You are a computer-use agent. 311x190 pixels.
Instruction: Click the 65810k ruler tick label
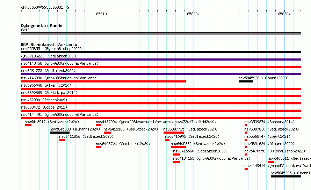102,14
